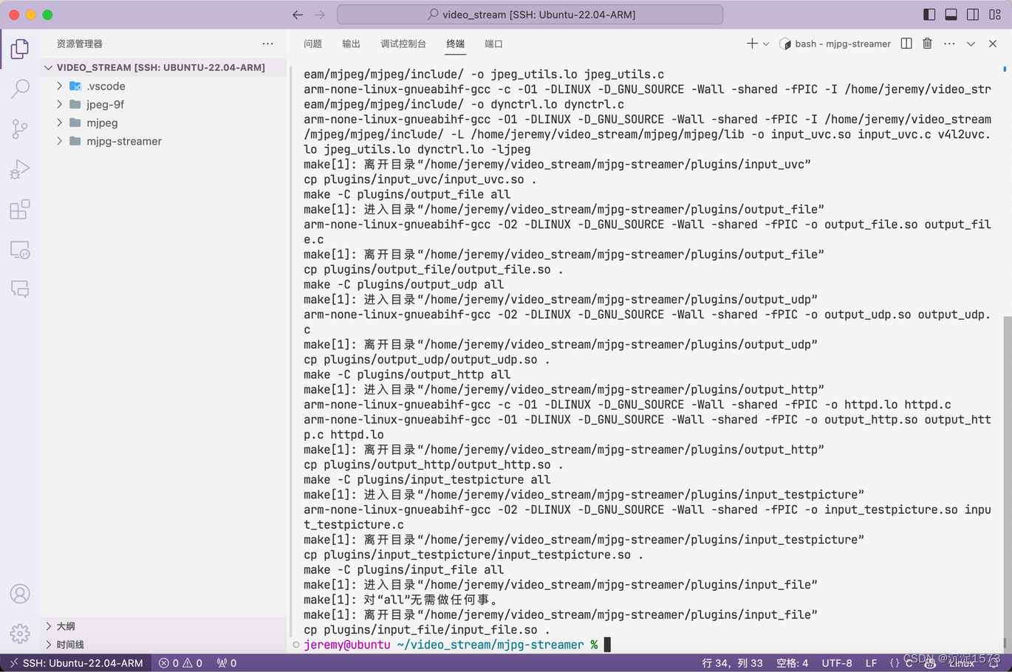1012x672 pixels.
Task: Expand the jpeg-9f folder
Action: coord(163,104)
